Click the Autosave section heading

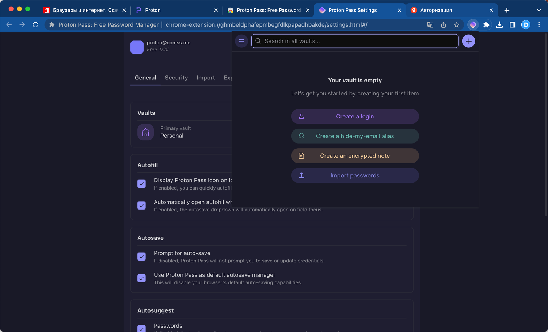click(151, 238)
